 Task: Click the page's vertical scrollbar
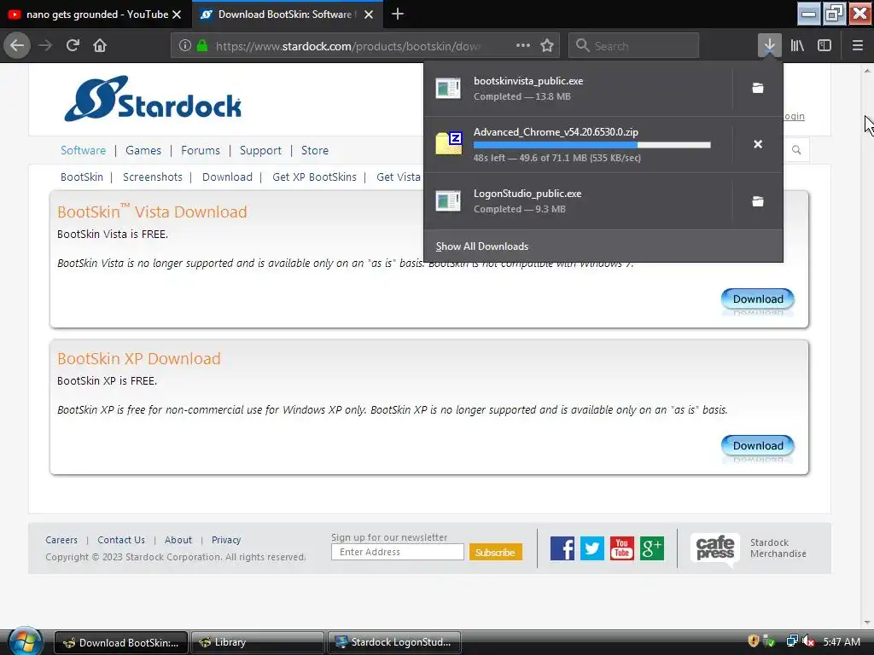(867, 345)
